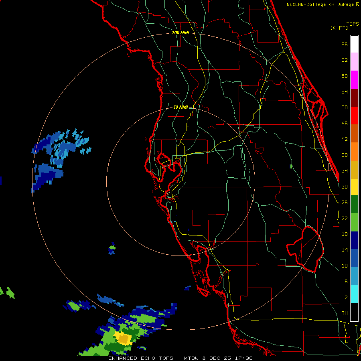Image resolution: width=361 pixels, height=361 pixels.
Task: Click the medium blue legend swatch
Action: click(354, 259)
